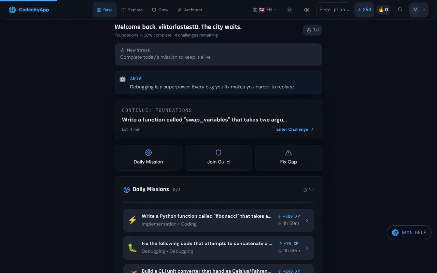Screen dimensions: 437x273
Task: Click the Enter Challenge chevron arrow
Action: coord(312,129)
